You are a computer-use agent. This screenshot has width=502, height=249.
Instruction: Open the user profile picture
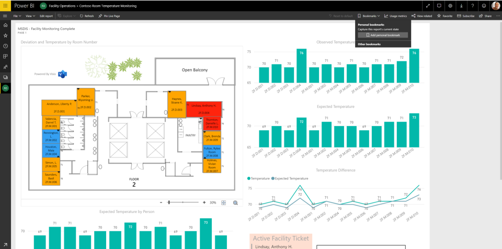click(495, 6)
